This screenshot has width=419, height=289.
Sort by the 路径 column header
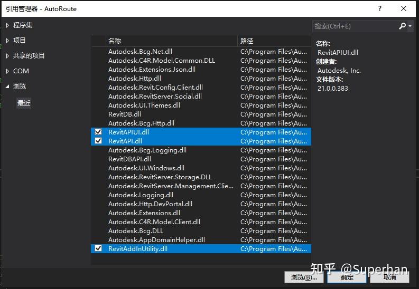click(x=274, y=41)
